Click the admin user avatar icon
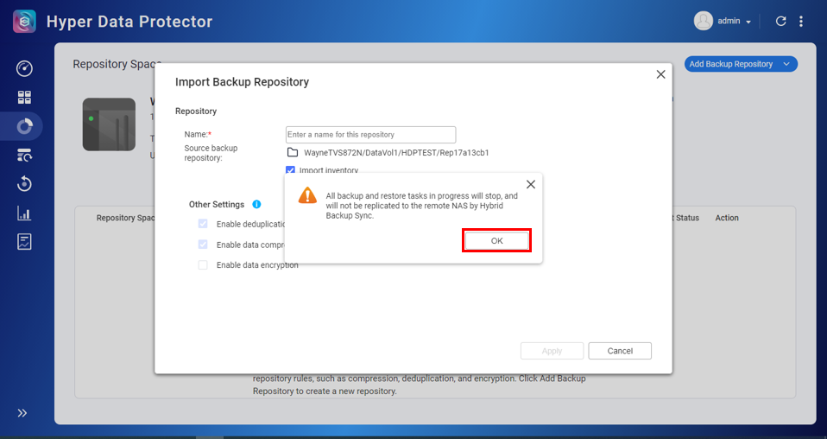Image resolution: width=827 pixels, height=439 pixels. pyautogui.click(x=703, y=21)
